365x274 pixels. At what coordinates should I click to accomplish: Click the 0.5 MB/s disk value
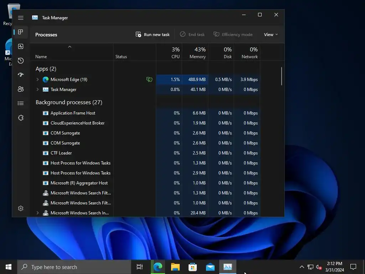point(223,80)
